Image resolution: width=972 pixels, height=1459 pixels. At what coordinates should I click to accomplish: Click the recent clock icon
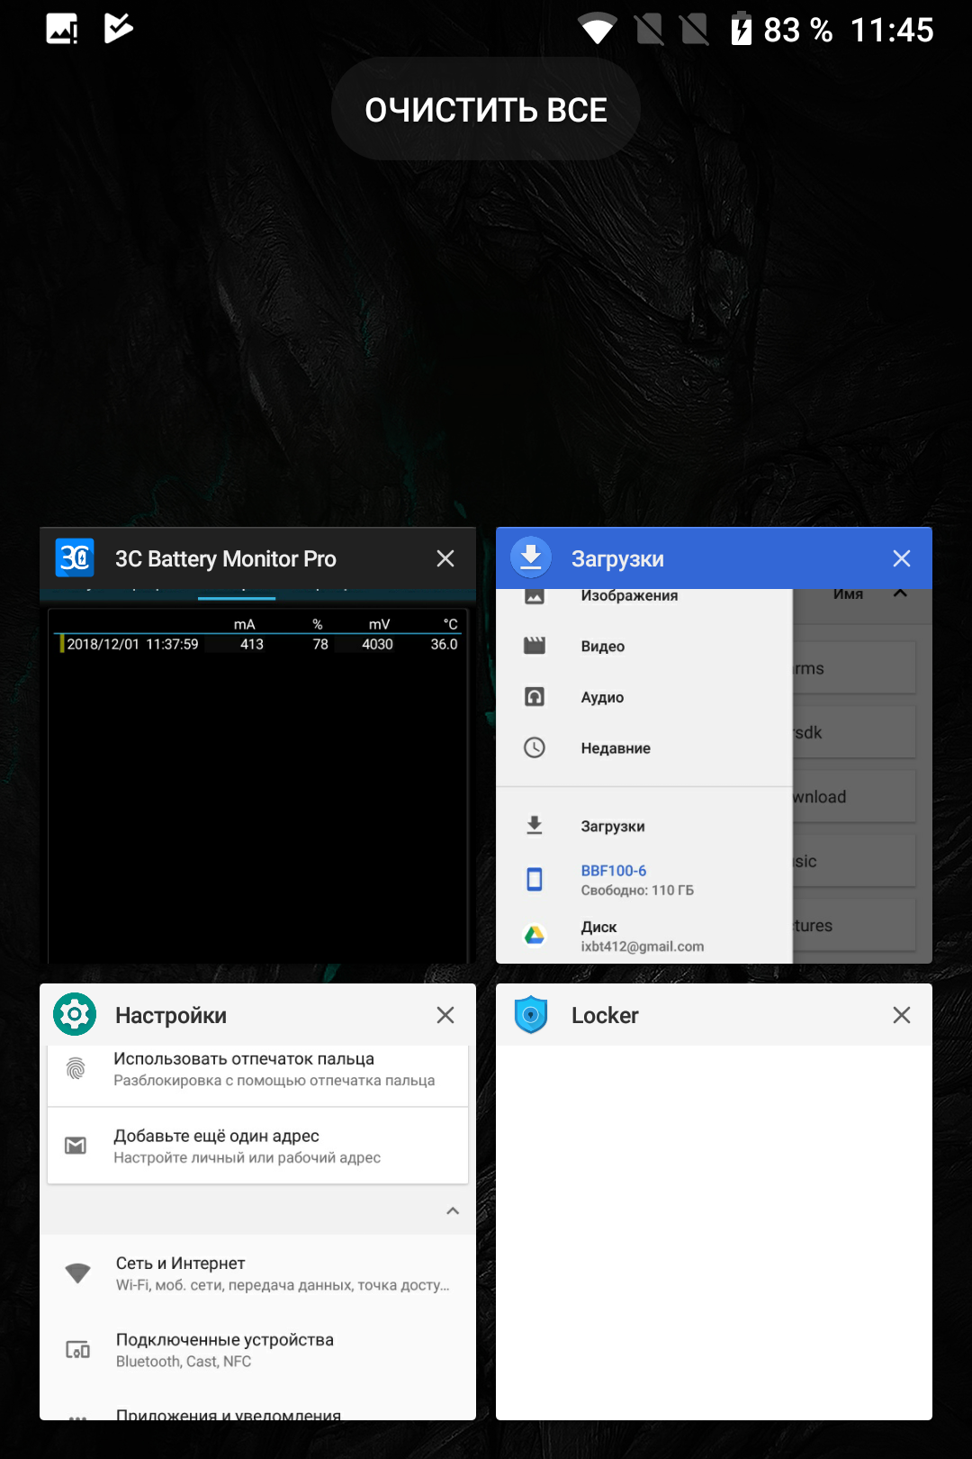click(535, 748)
